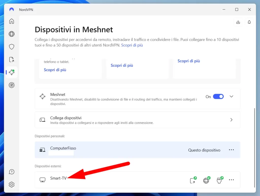Click the NordVPN logo in title bar
This screenshot has height=196, width=260.
(x=12, y=9)
